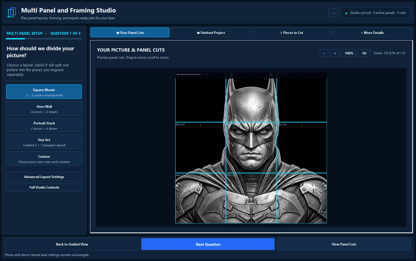Choose the Custom rows and columns layout
416x261 pixels.
pos(44,158)
